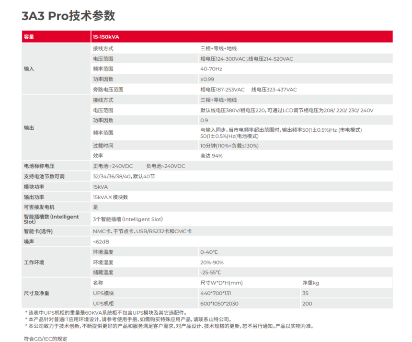
Task: Click the "440*700*131" UPS module dimensions
Action: [216, 293]
